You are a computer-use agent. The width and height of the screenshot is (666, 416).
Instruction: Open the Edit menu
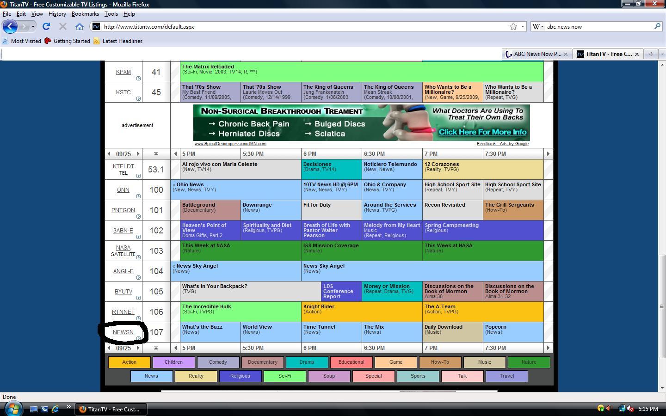click(21, 14)
